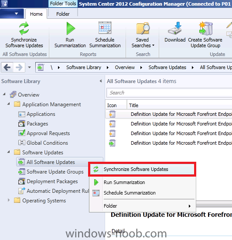Open navigation history dropdown arrow
Image resolution: width=232 pixels, height=240 pixels.
click(x=30, y=67)
